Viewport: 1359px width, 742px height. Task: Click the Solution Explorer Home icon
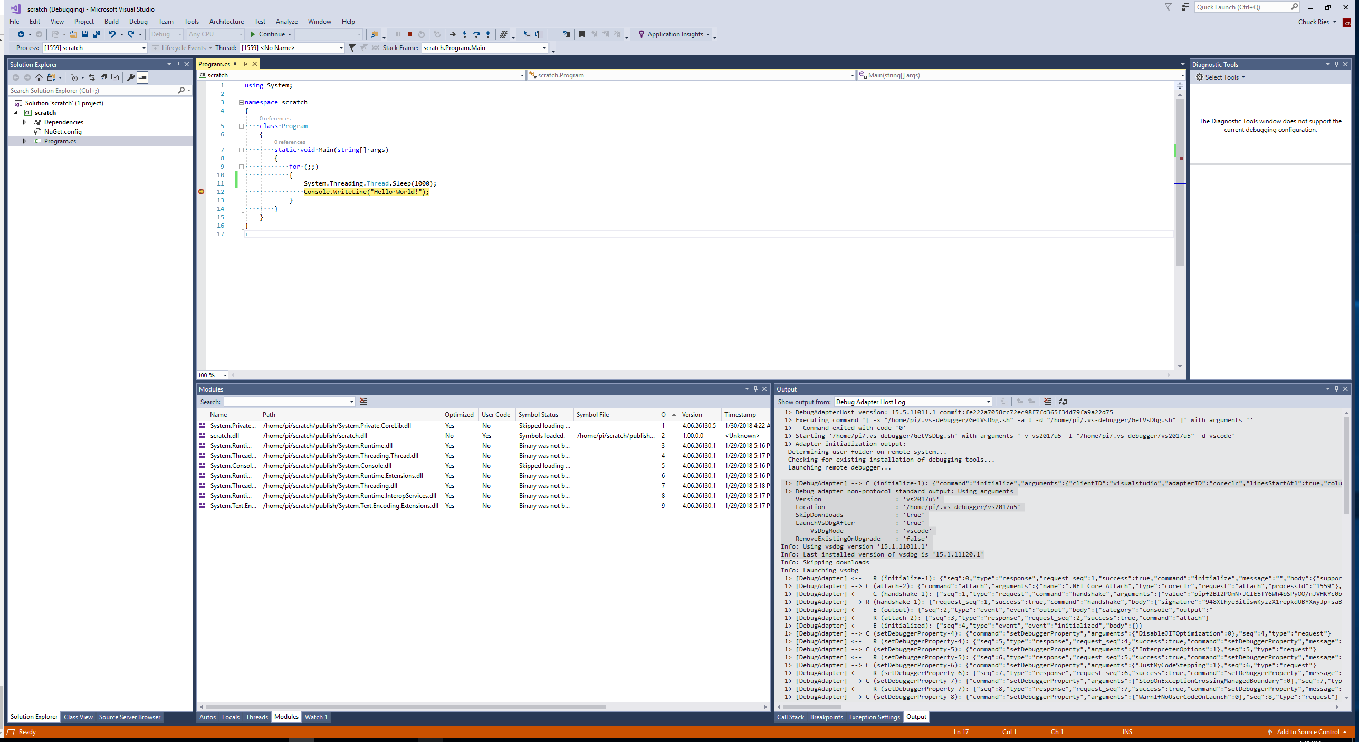coord(39,77)
